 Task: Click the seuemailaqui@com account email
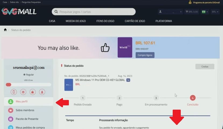pos(29,67)
